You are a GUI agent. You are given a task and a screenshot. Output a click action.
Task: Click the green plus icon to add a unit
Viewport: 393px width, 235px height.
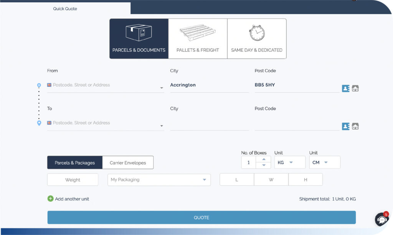coord(50,199)
